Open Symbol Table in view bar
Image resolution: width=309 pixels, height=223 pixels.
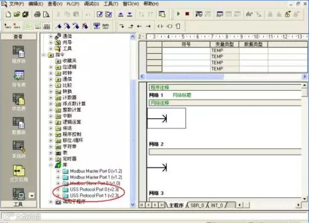tap(19, 79)
